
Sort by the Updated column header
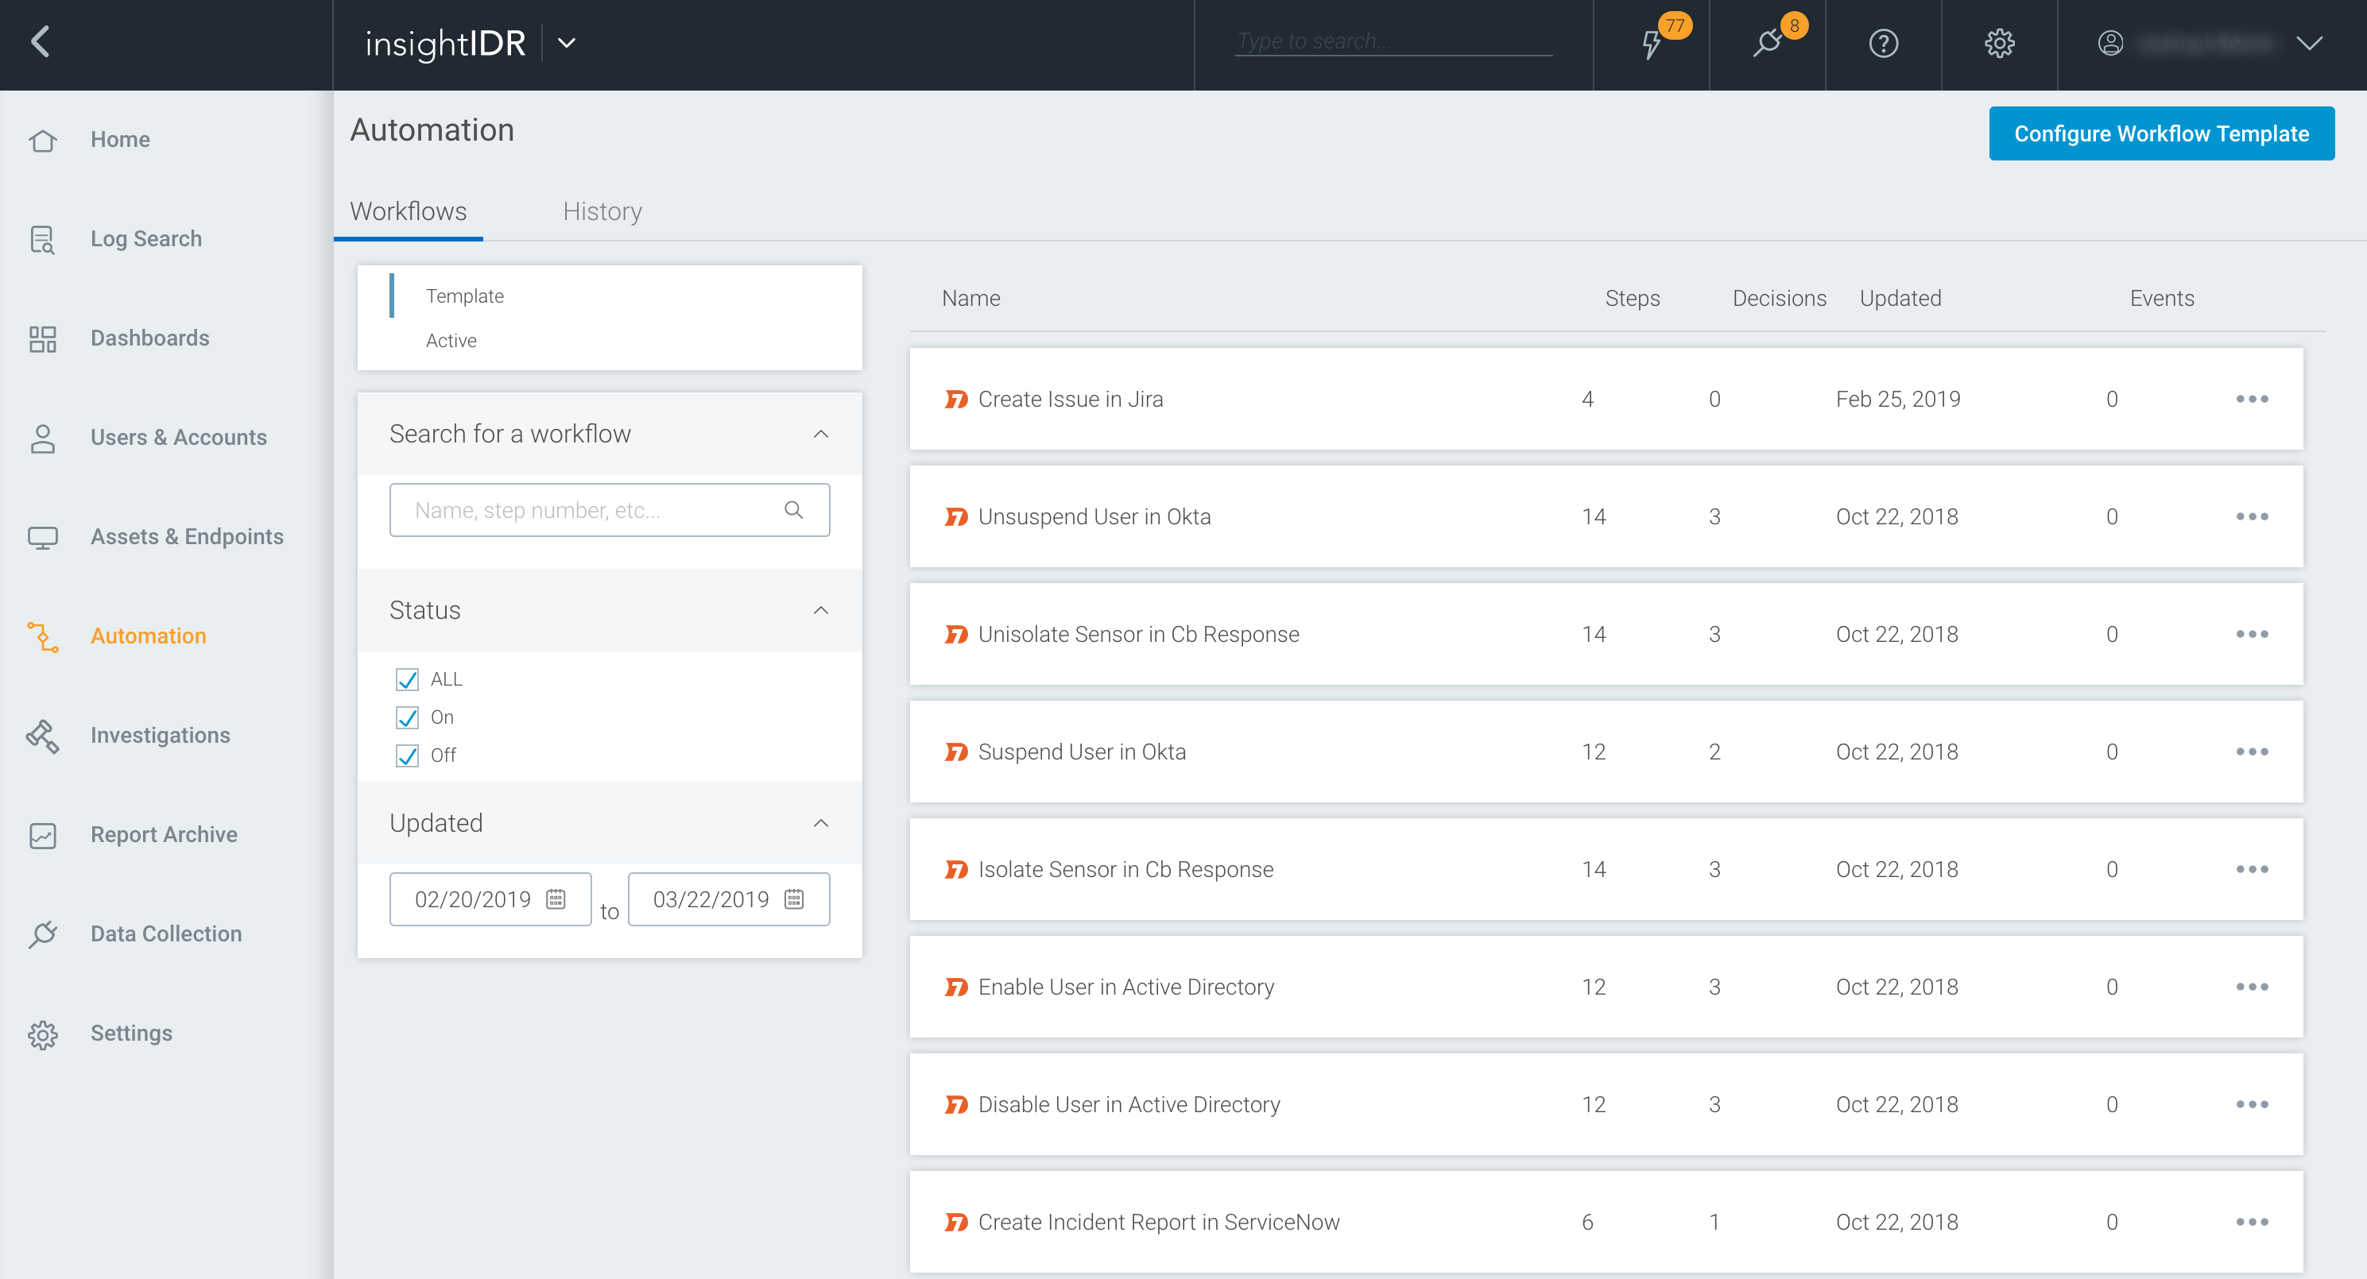[x=1900, y=299]
